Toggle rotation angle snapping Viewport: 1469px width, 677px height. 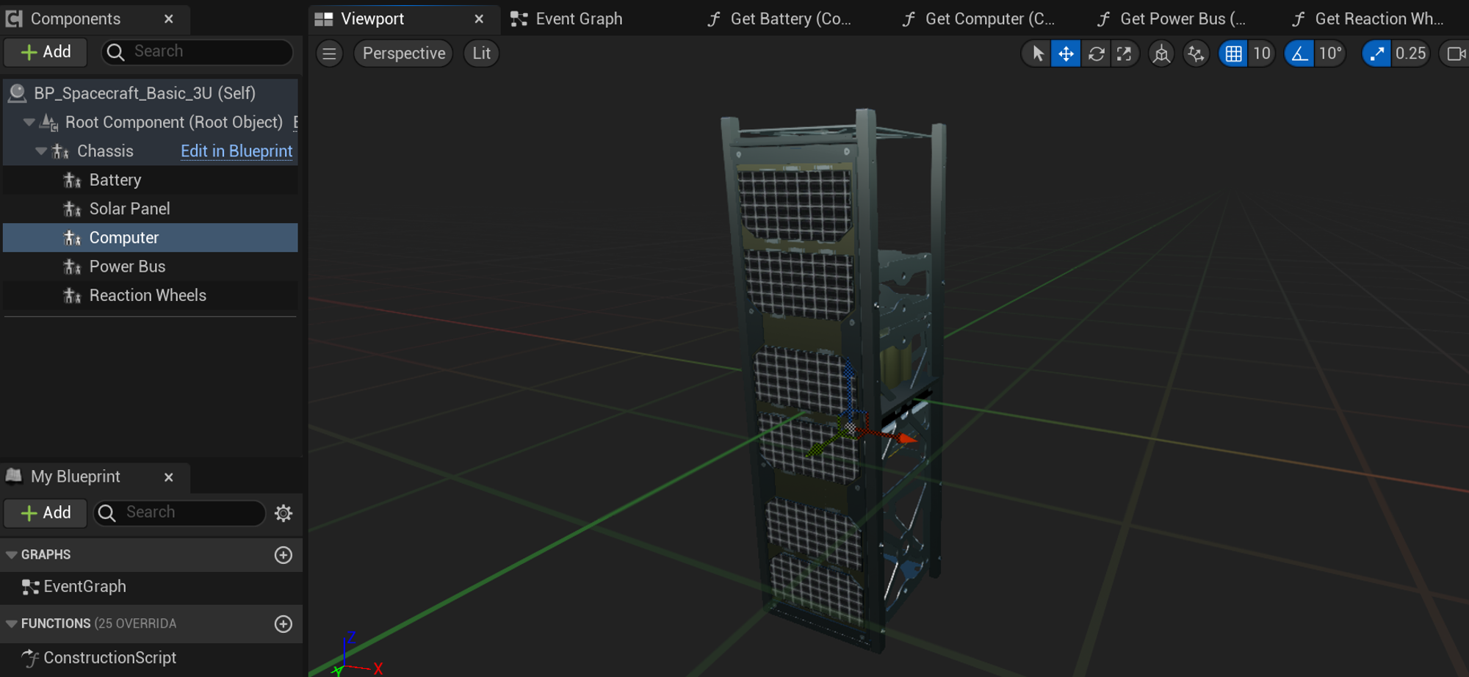[x=1299, y=54]
